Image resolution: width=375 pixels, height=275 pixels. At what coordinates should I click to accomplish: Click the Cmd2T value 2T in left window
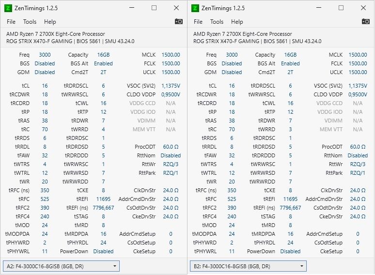tap(103, 72)
